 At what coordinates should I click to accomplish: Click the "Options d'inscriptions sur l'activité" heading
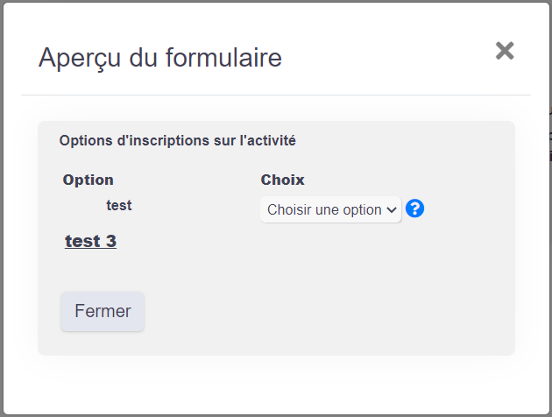(177, 141)
